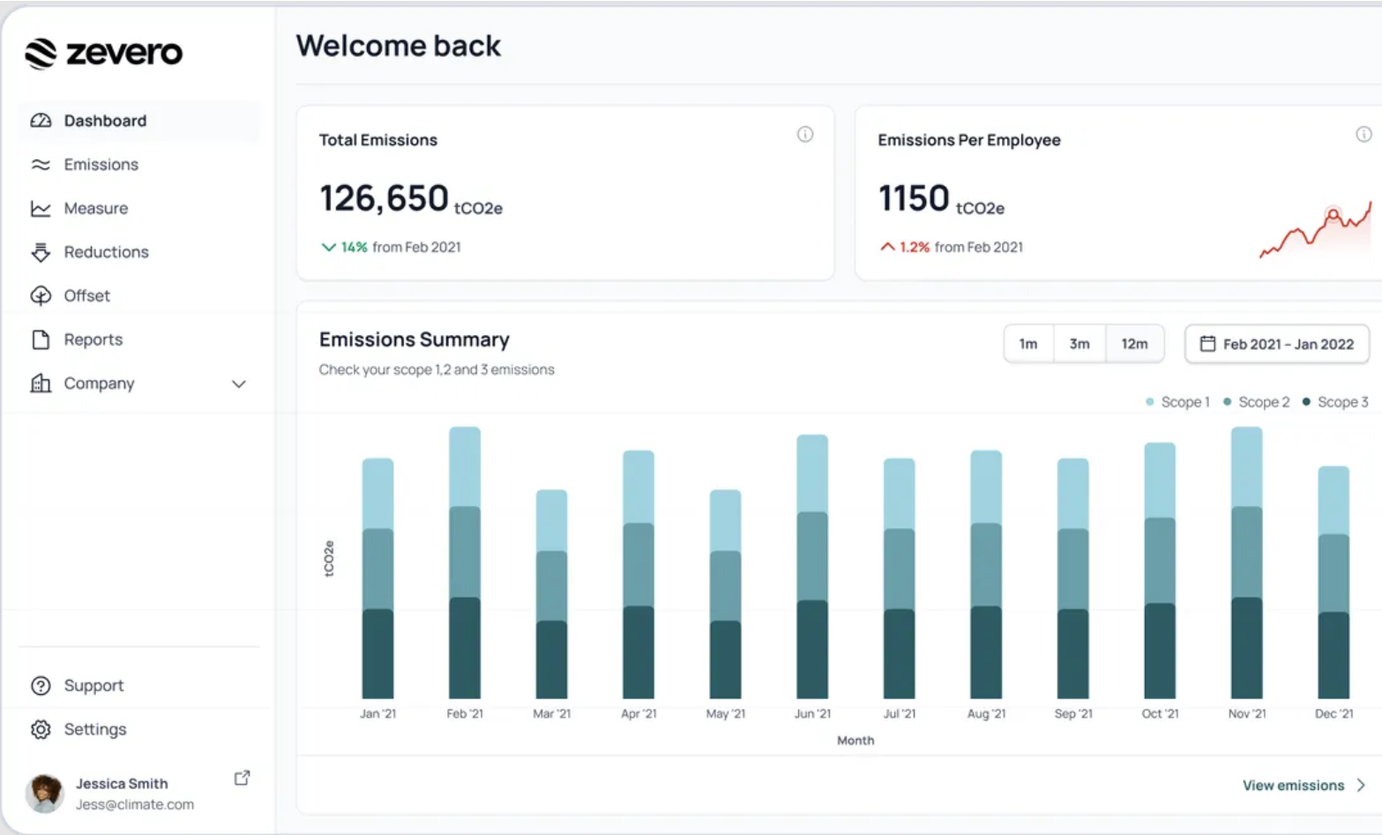Click Jessica Smith's profile avatar
The width and height of the screenshot is (1382, 835).
pyautogui.click(x=45, y=793)
